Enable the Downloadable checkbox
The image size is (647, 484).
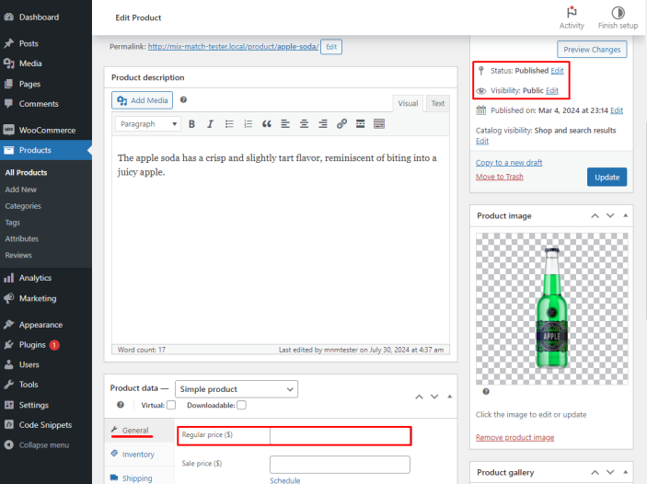pos(242,405)
